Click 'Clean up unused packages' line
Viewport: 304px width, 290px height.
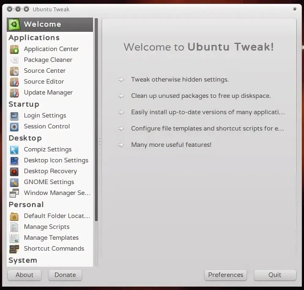[x=201, y=96]
